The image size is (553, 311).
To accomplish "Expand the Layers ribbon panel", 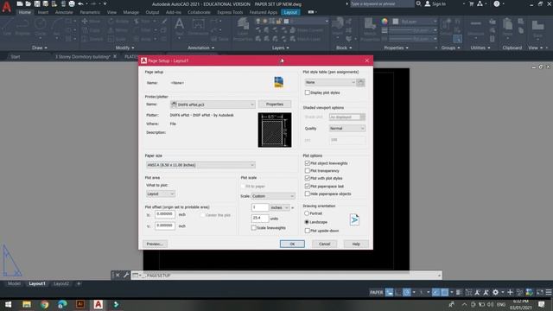I will 281,48.
